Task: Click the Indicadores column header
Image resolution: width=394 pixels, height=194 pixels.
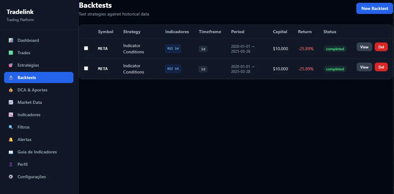Action: point(177,32)
